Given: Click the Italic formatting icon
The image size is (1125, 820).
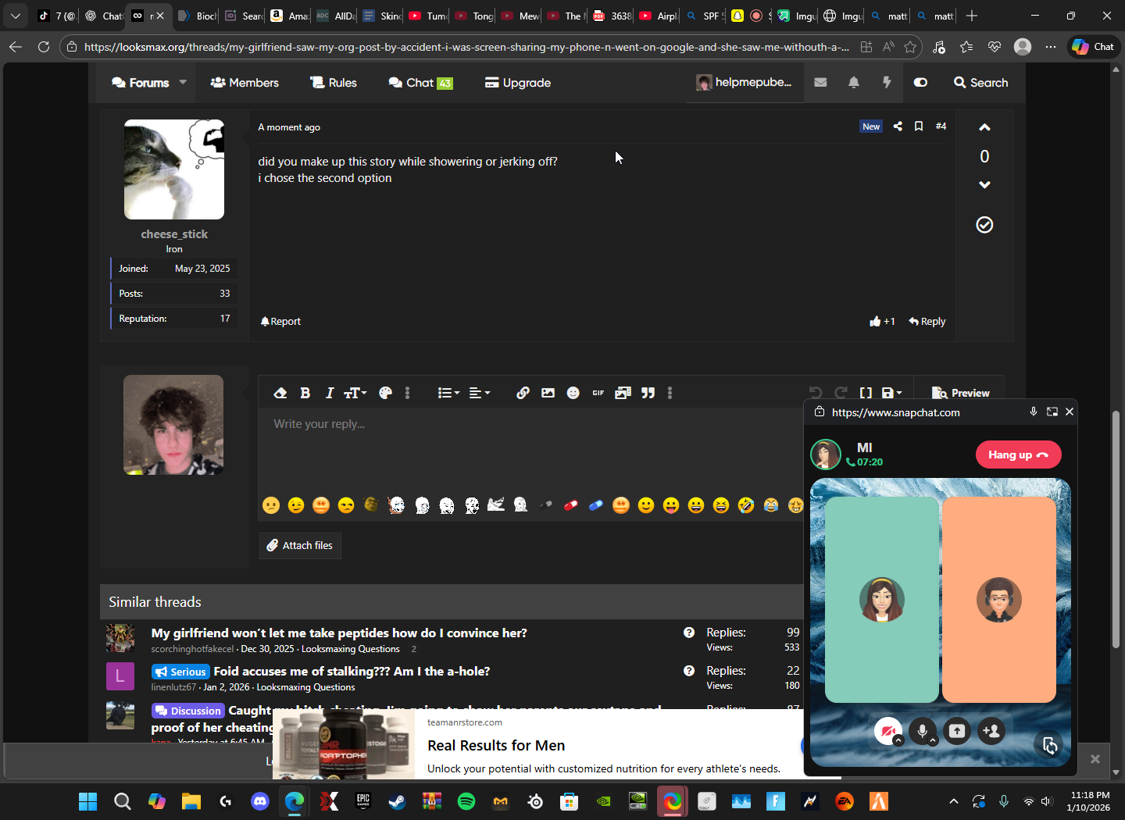Looking at the screenshot, I should (x=330, y=393).
